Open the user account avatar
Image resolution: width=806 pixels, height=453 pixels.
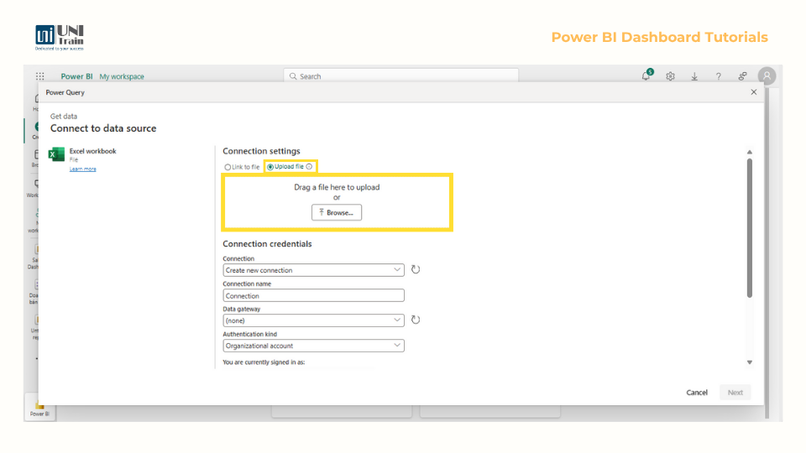click(x=767, y=76)
